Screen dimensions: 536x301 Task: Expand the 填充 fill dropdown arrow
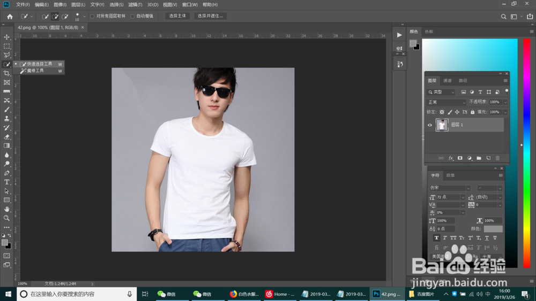coord(505,112)
